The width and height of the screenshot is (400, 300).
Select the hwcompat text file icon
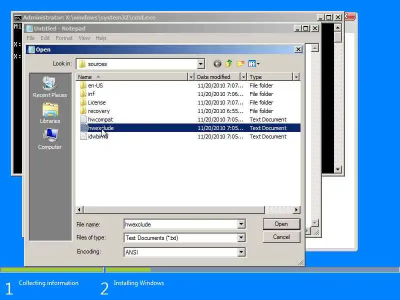click(x=83, y=119)
